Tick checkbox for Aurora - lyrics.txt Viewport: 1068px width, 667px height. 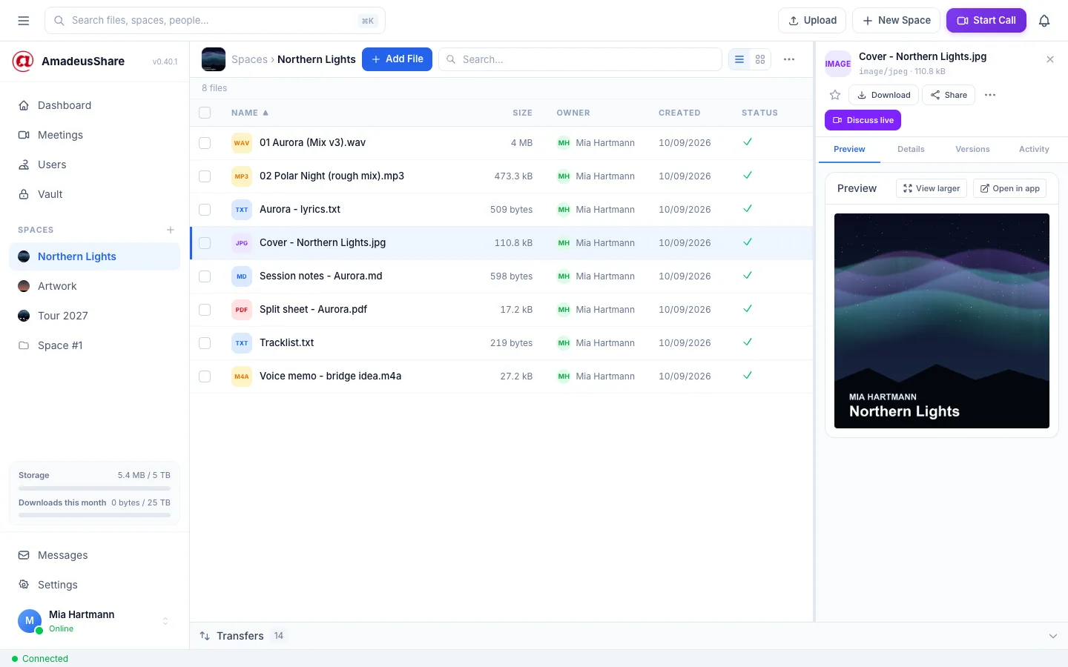(x=205, y=210)
